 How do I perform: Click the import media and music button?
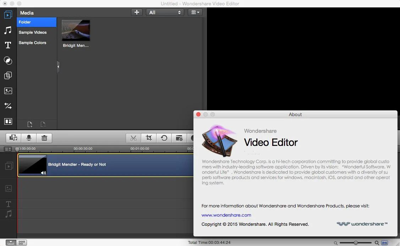(x=13, y=138)
